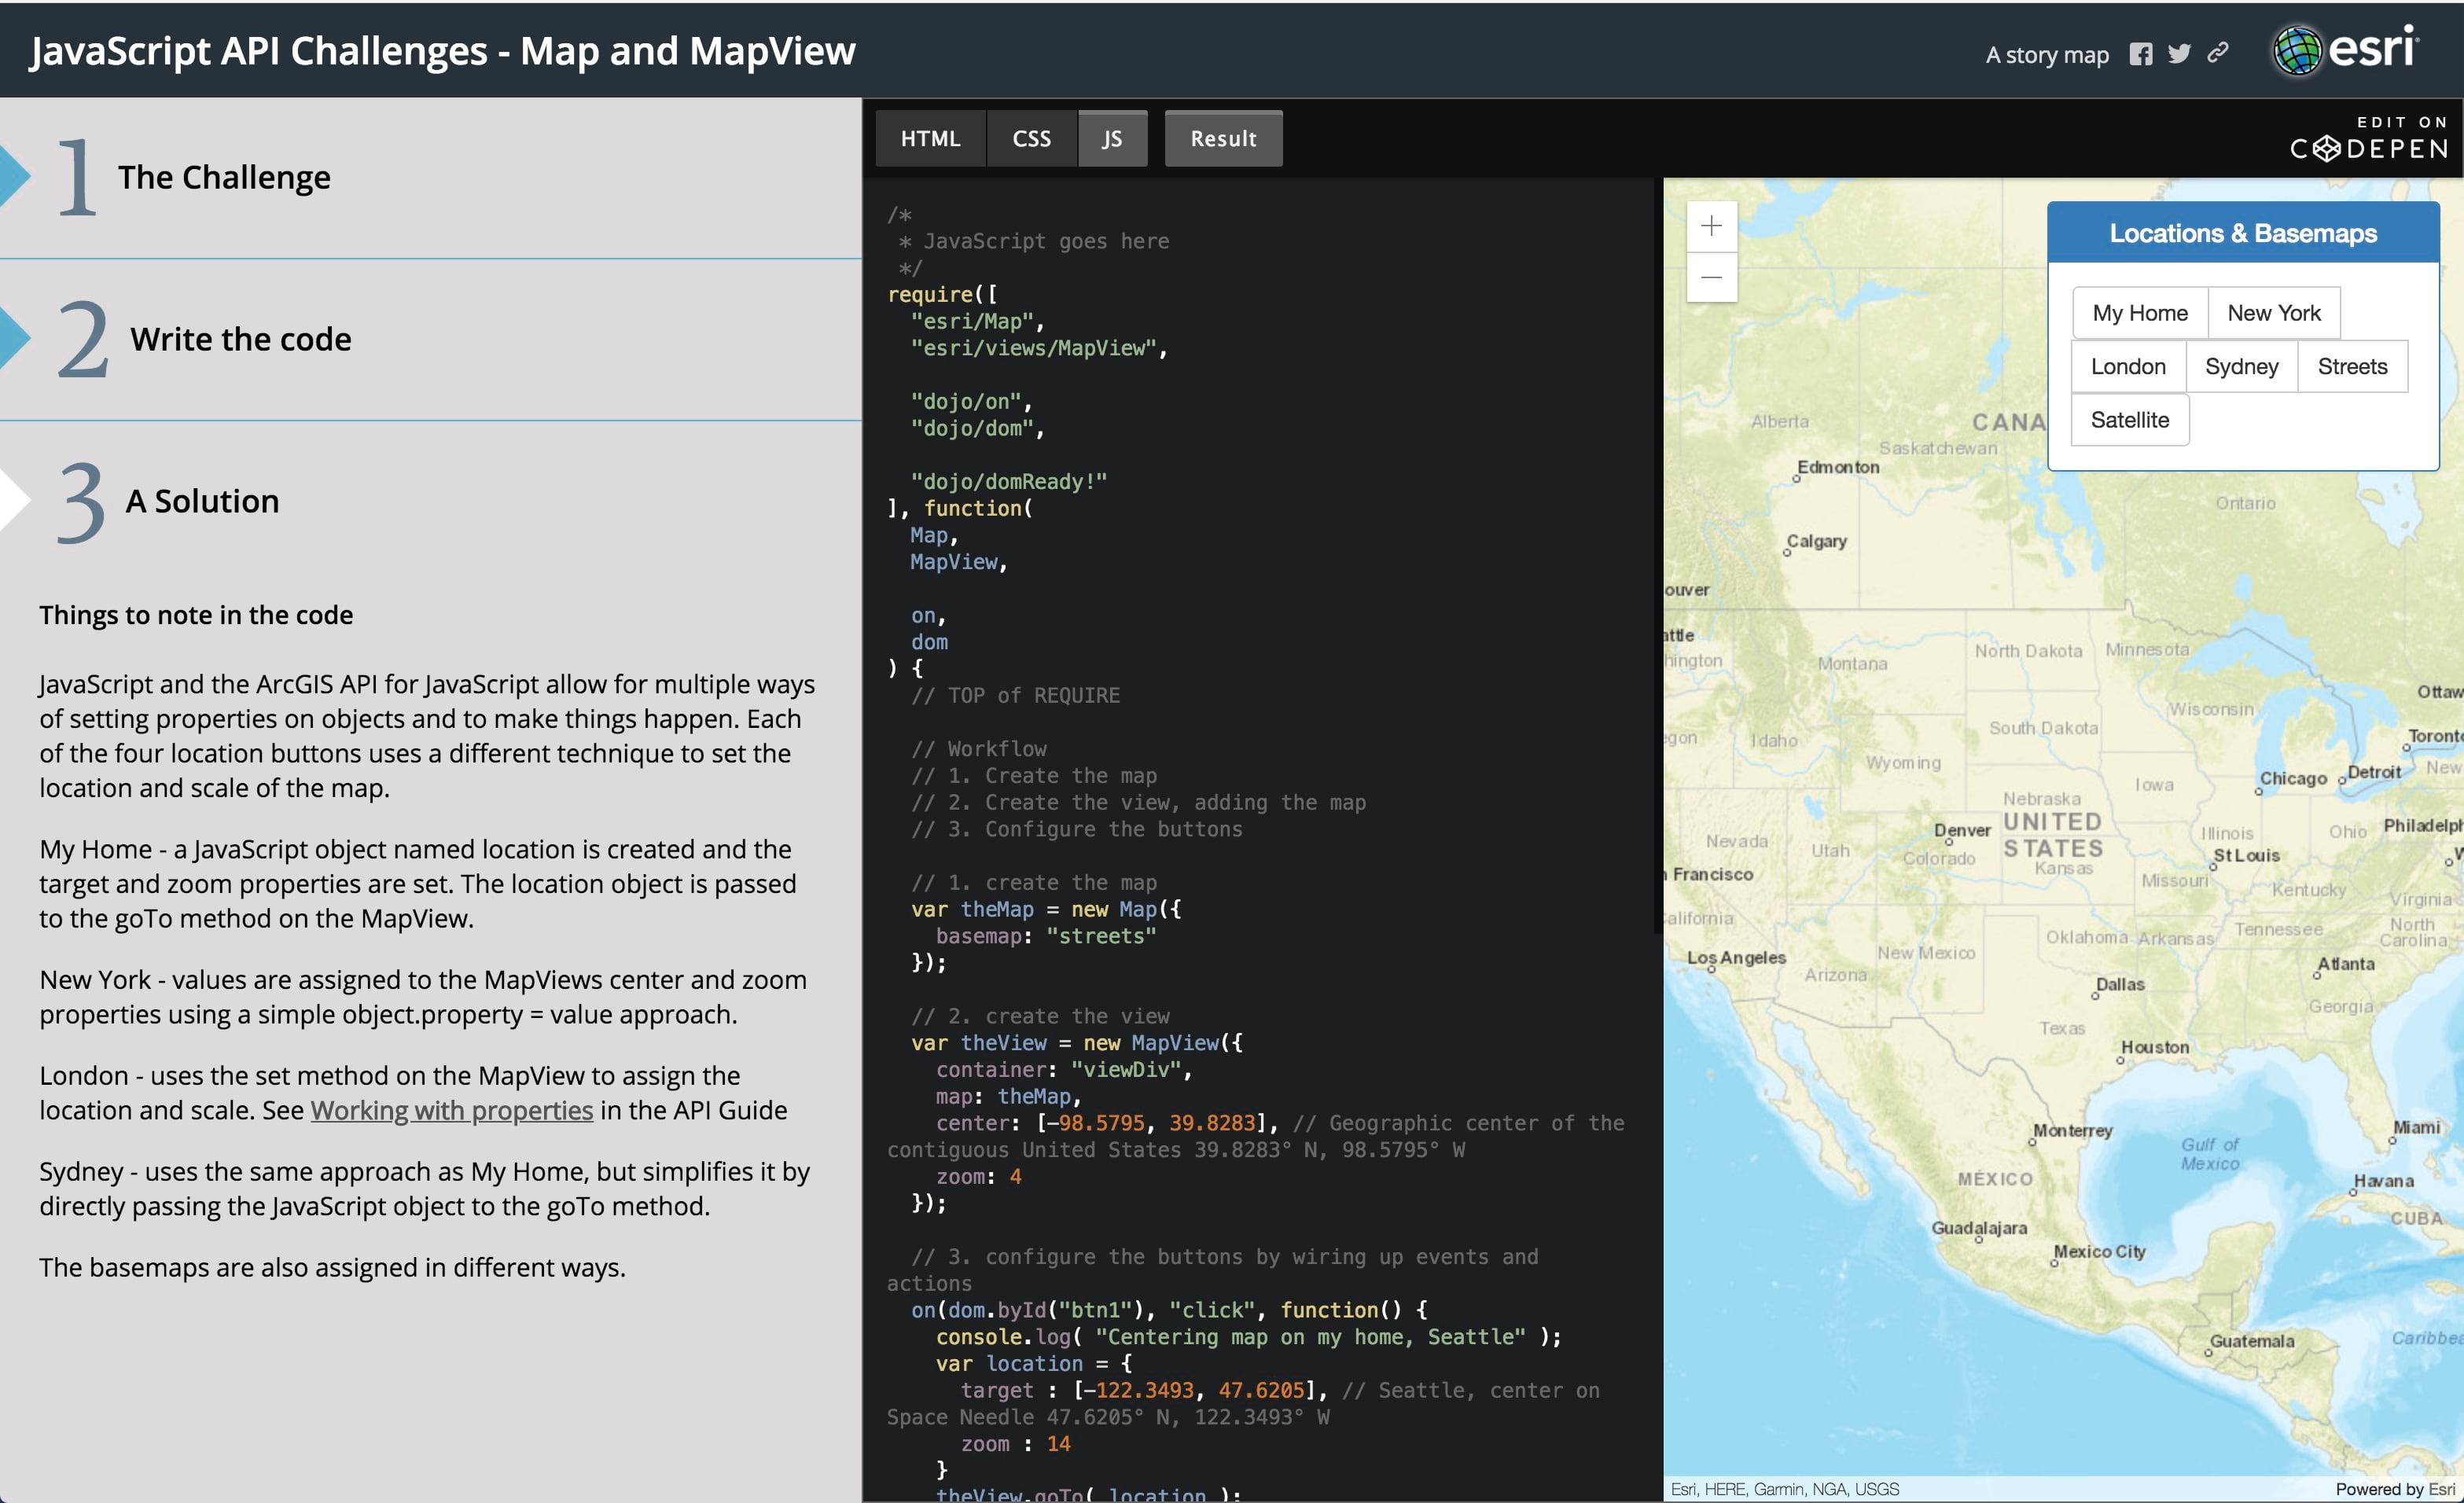2464x1503 pixels.
Task: Zoom in with the map plus button
Action: [1711, 226]
